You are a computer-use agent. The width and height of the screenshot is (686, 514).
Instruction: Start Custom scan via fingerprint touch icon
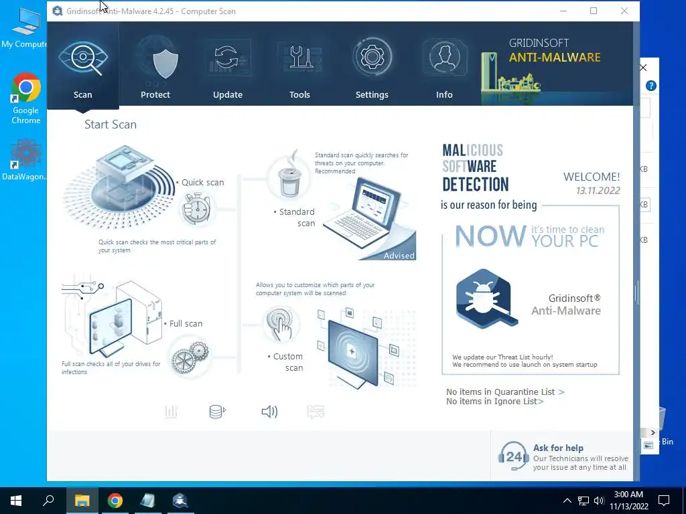coord(281,325)
